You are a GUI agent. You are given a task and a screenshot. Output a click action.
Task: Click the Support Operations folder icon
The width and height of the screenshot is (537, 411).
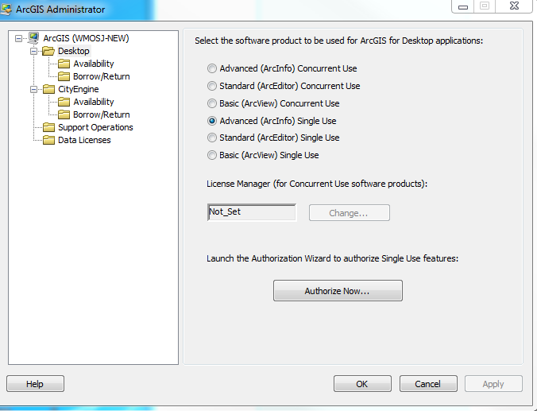(48, 127)
